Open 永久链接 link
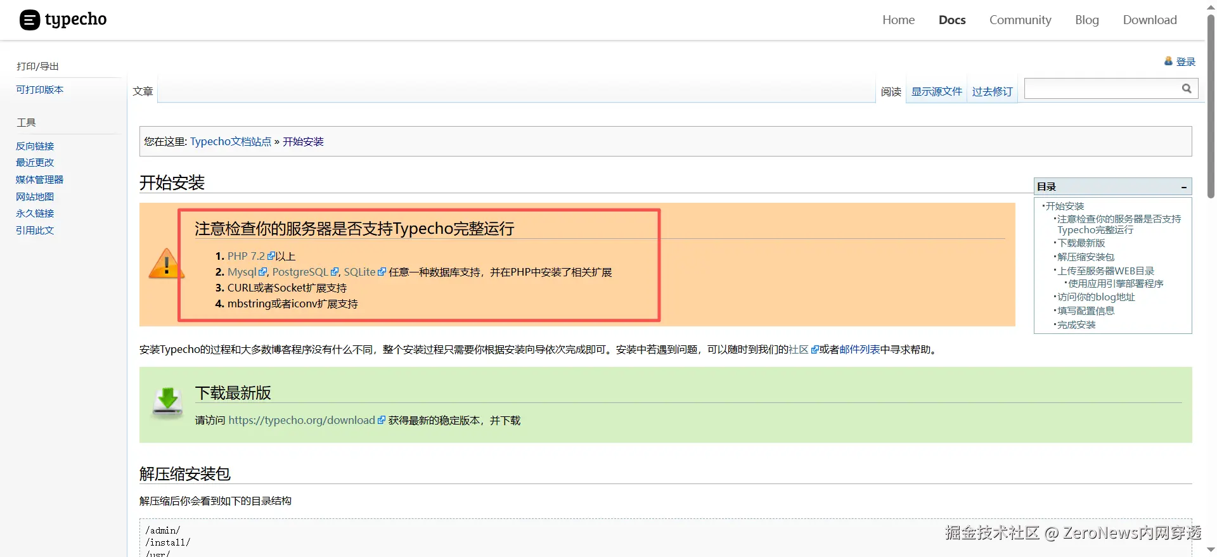 coord(35,213)
